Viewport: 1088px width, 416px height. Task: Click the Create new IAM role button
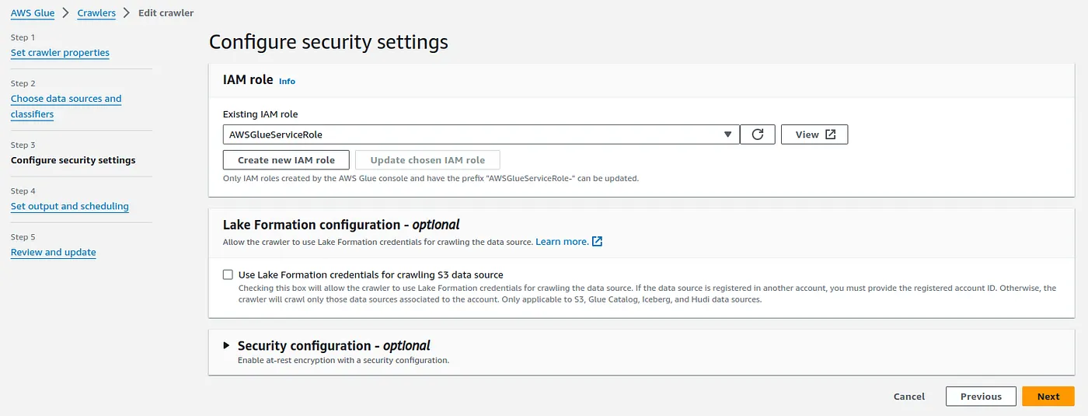tap(286, 160)
